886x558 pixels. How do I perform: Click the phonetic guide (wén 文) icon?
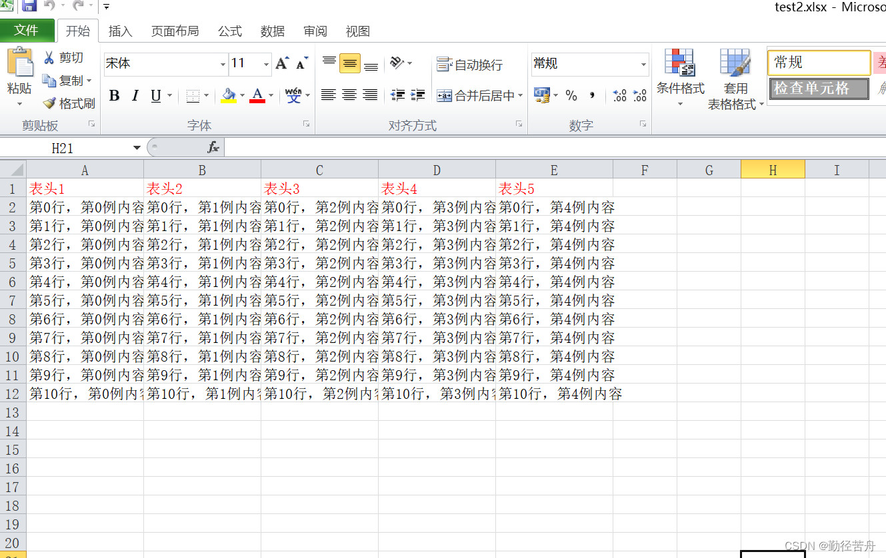293,96
